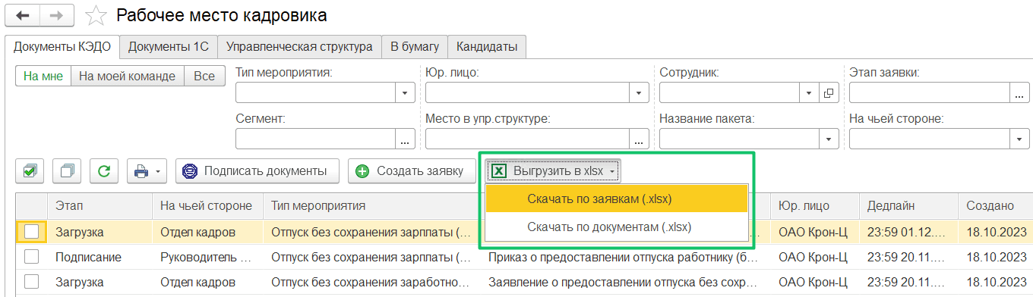The image size is (1033, 297).
Task: Click into Сегмент input field
Action: tap(316, 139)
